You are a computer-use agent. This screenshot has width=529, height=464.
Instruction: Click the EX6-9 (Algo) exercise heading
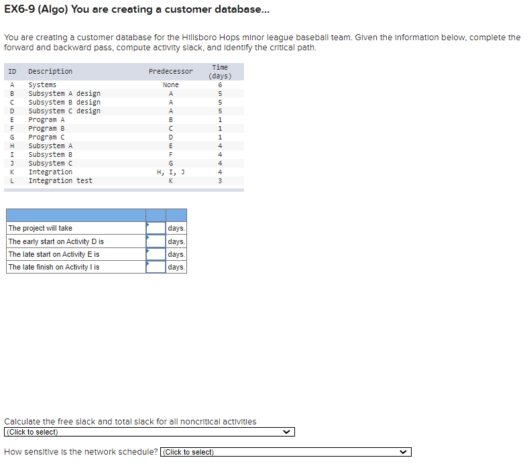click(137, 9)
